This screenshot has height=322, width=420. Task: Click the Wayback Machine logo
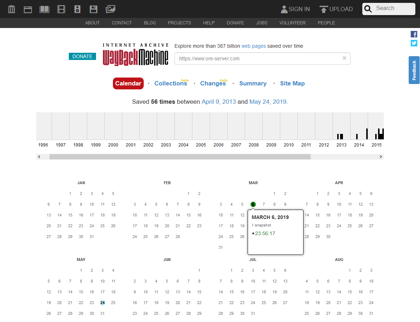pos(135,54)
